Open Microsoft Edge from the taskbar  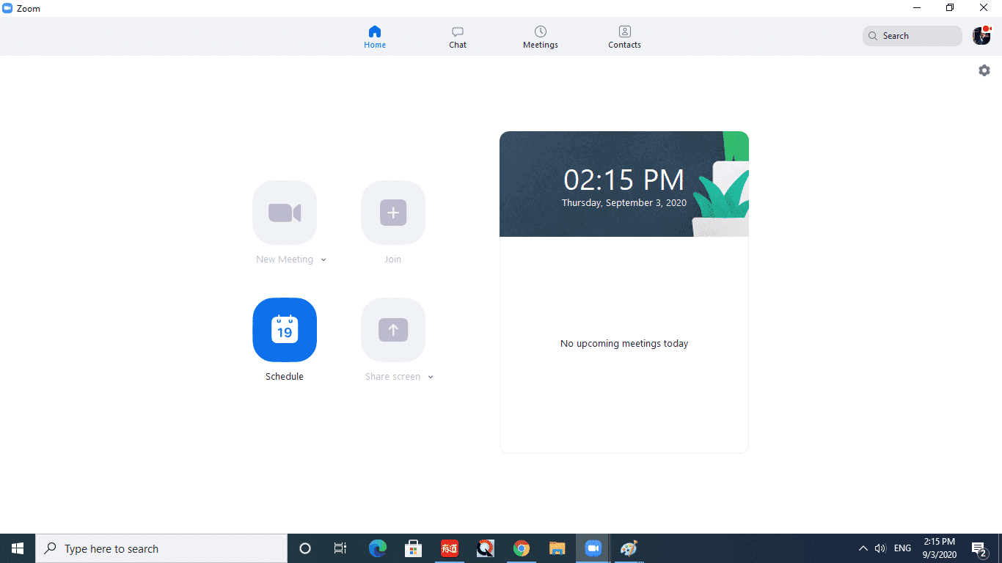[378, 548]
